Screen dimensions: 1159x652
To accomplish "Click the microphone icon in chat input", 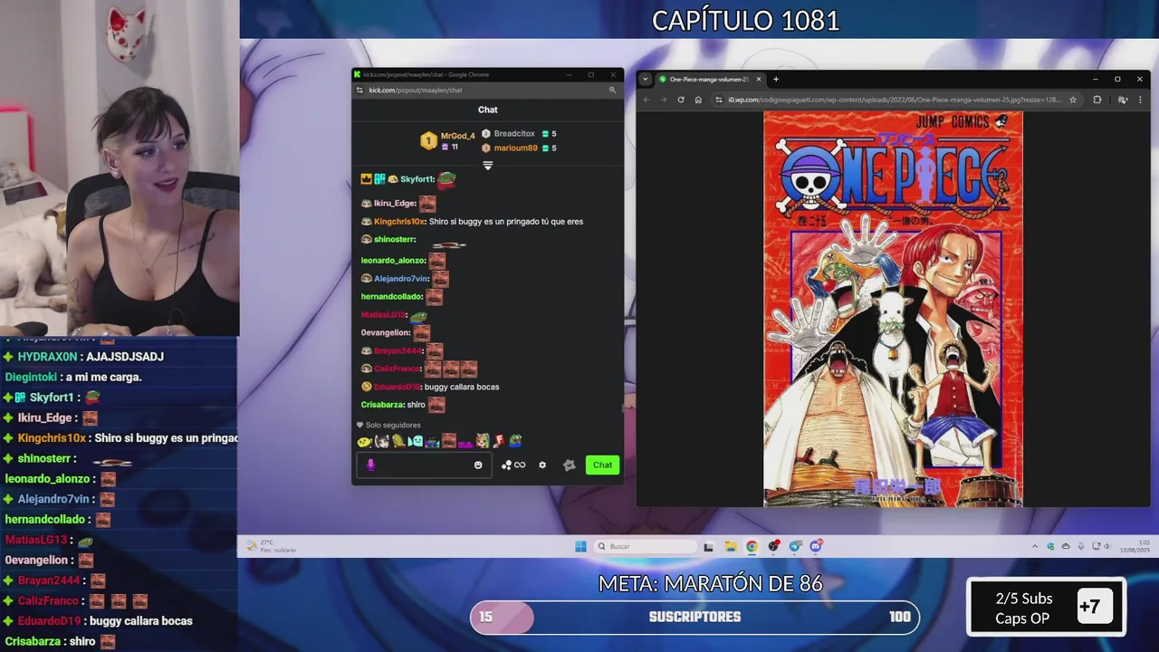I will click(x=370, y=465).
